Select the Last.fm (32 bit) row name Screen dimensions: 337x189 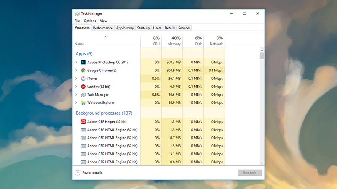click(99, 87)
